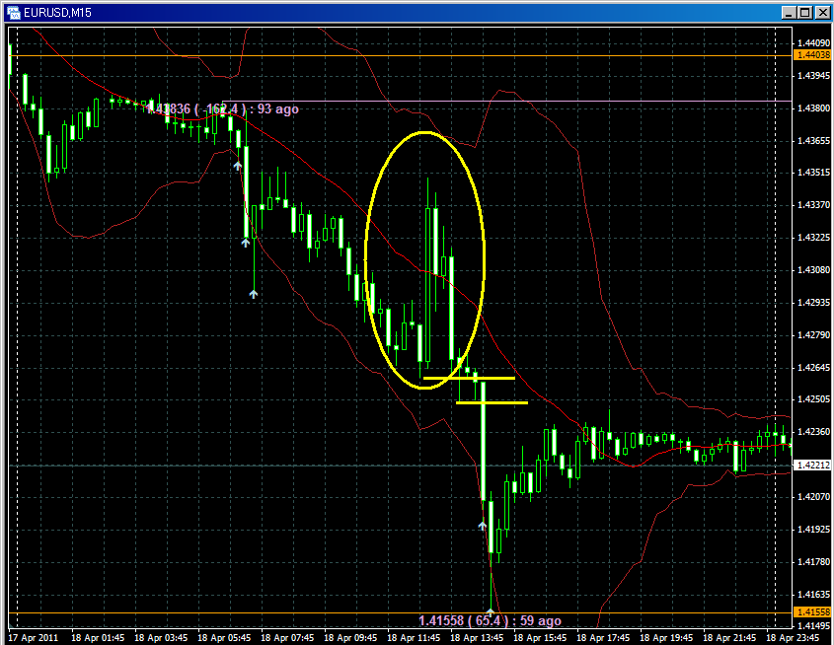
Task: Close the EURUSD,M15 chart window
Action: click(821, 12)
